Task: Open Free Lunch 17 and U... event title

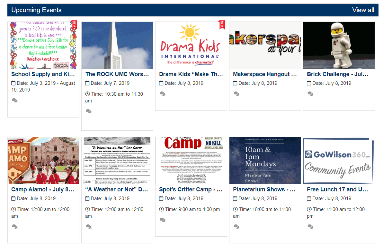Action: (338, 189)
